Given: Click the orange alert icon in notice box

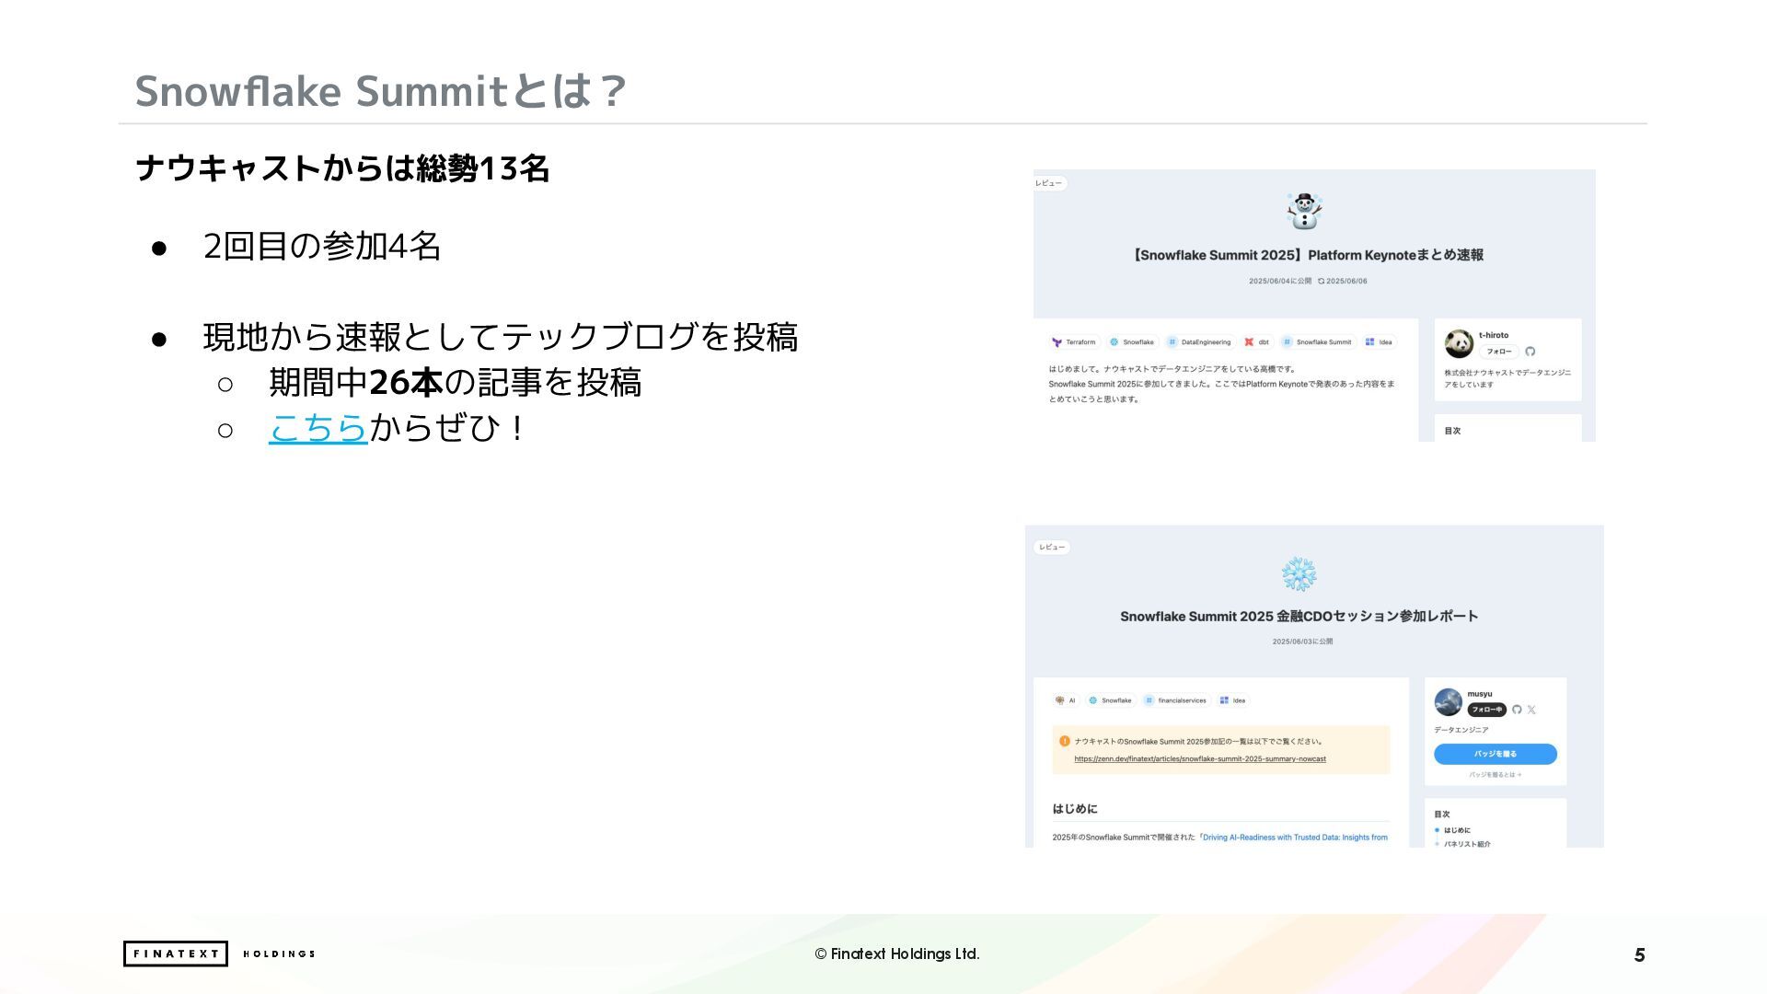Looking at the screenshot, I should pos(1065,741).
